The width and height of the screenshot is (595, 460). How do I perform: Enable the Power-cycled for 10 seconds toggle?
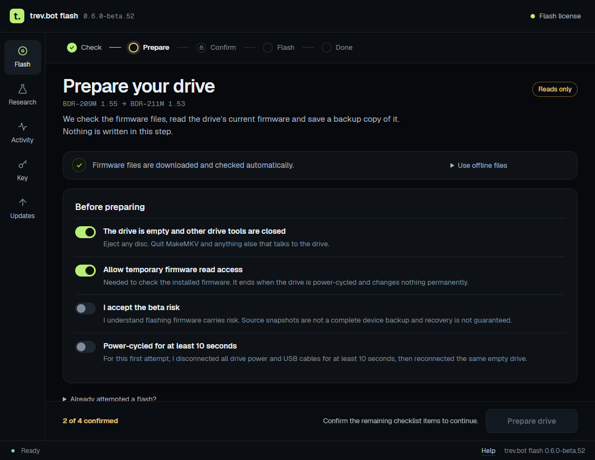point(85,346)
